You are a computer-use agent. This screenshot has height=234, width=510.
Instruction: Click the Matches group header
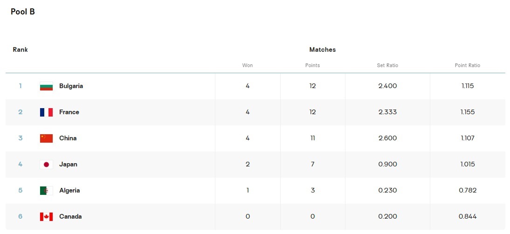[322, 50]
